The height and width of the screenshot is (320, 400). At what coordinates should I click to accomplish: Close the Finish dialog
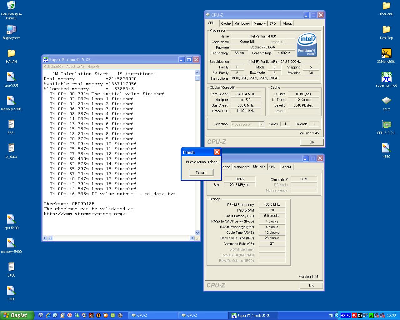point(217,152)
